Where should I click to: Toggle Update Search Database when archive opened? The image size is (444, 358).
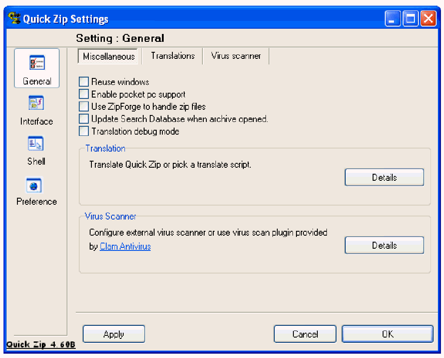84,118
